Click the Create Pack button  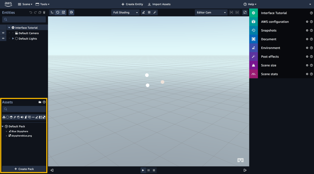tap(24, 169)
